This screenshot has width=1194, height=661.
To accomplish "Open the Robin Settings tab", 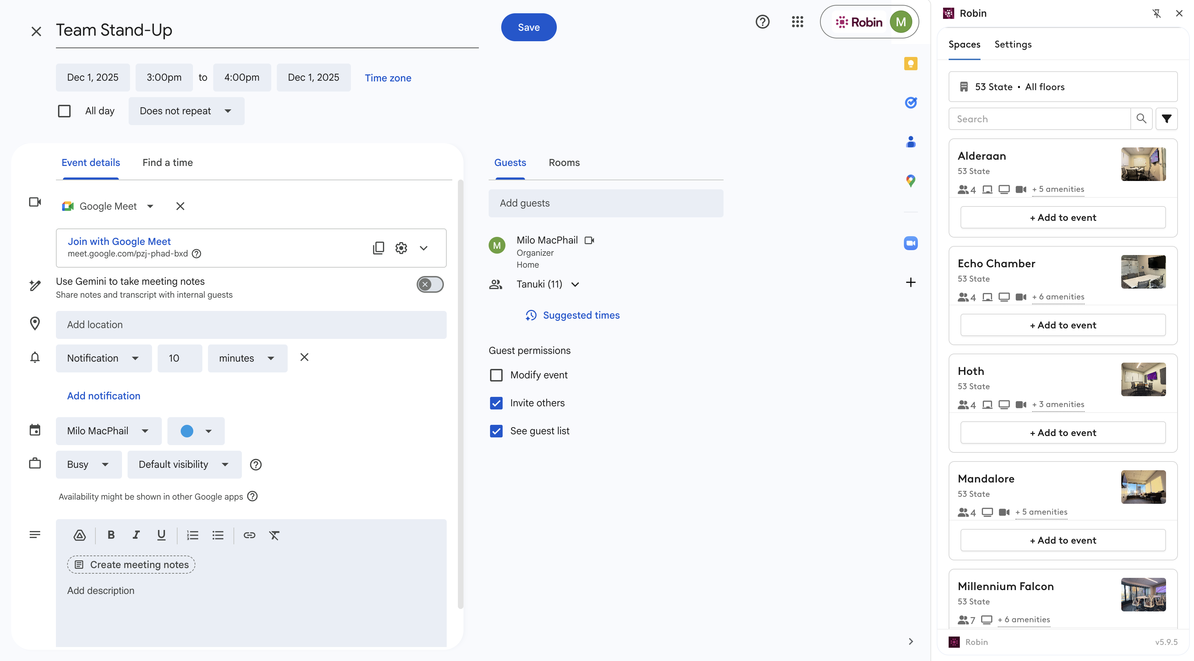I will [x=1013, y=44].
